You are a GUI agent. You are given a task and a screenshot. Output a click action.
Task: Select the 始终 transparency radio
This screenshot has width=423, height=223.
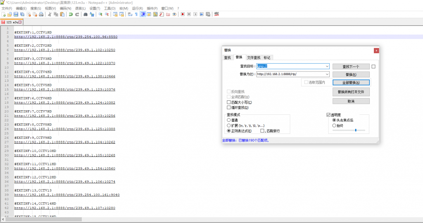coord(334,126)
